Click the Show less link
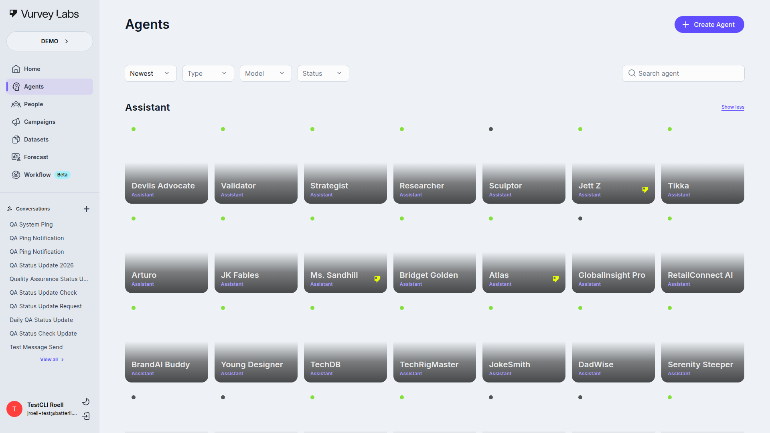Image resolution: width=770 pixels, height=433 pixels. coord(732,107)
